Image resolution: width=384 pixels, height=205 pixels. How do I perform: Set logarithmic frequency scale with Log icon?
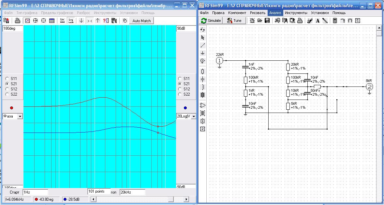click(71, 21)
